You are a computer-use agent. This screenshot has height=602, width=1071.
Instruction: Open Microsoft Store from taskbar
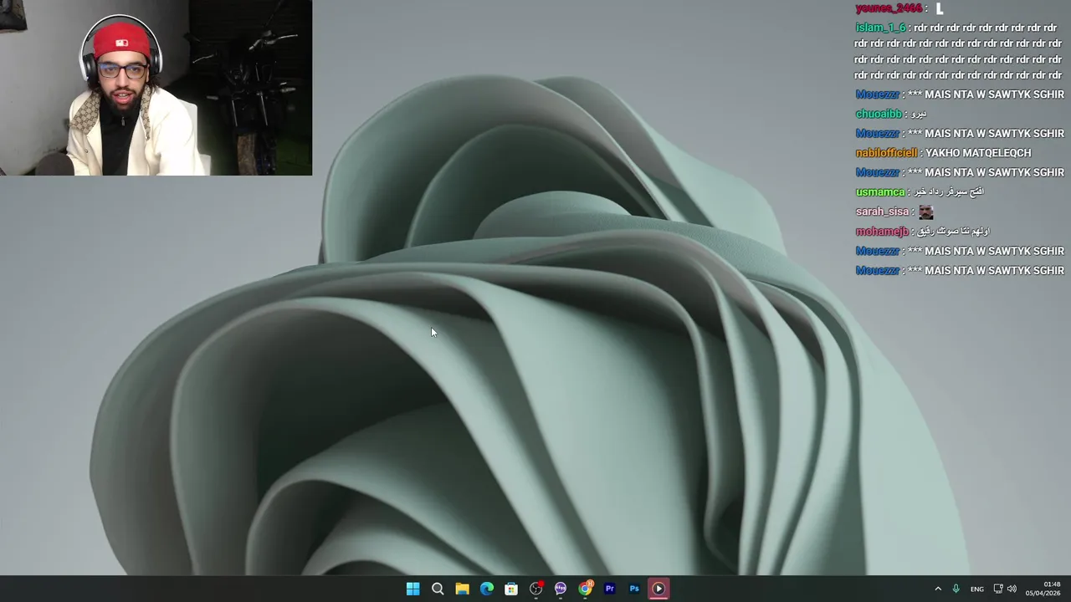(x=511, y=589)
